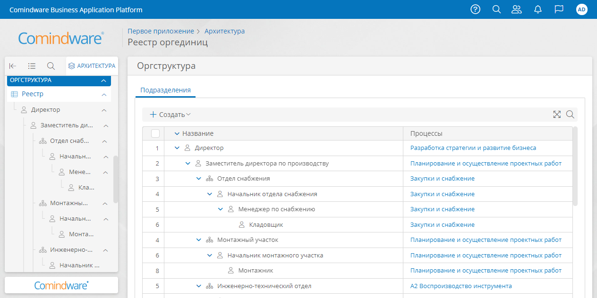
Task: Go to Архитектура breadcrumb link
Action: coord(224,31)
